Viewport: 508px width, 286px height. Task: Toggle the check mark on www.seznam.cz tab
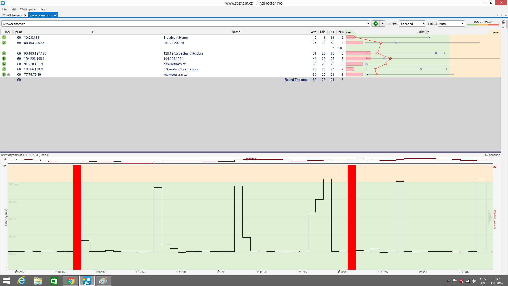coord(55,15)
